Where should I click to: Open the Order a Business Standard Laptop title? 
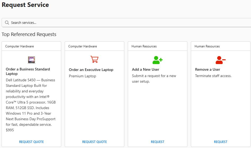(x=28, y=71)
